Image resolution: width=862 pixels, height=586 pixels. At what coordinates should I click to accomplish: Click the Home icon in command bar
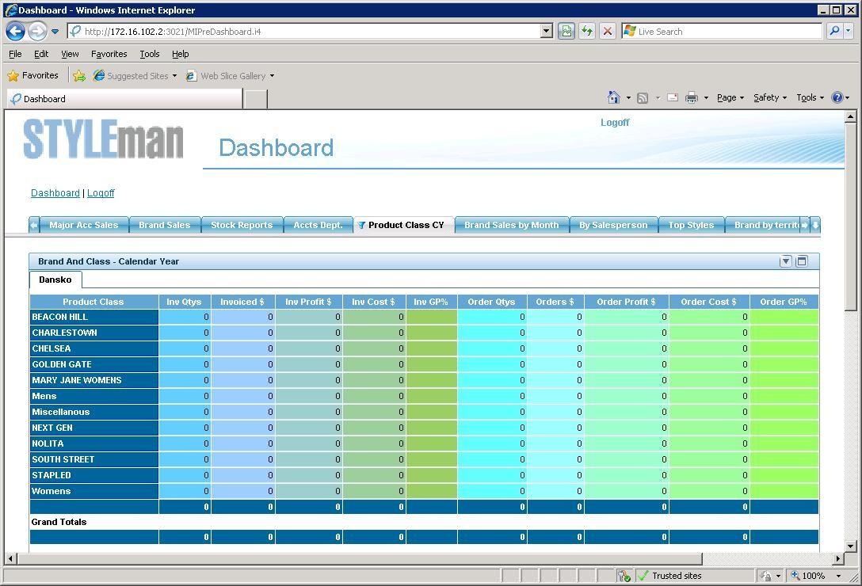613,97
